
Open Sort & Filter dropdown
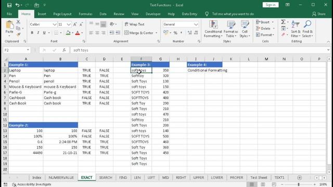296,29
